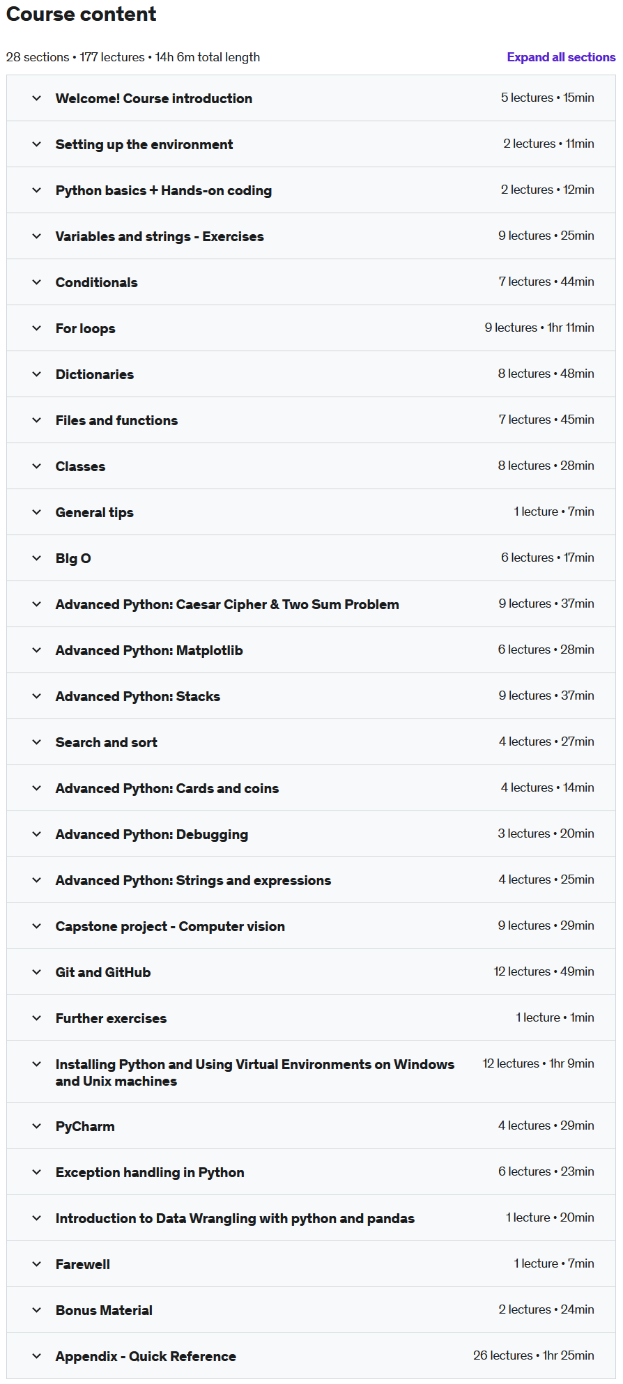The height and width of the screenshot is (1384, 623).
Task: Click the Classes section title
Action: tap(80, 466)
